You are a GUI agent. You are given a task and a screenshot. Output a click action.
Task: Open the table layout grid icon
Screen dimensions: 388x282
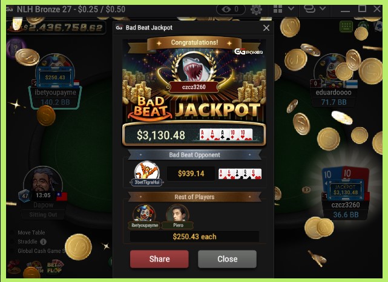pyautogui.click(x=278, y=9)
